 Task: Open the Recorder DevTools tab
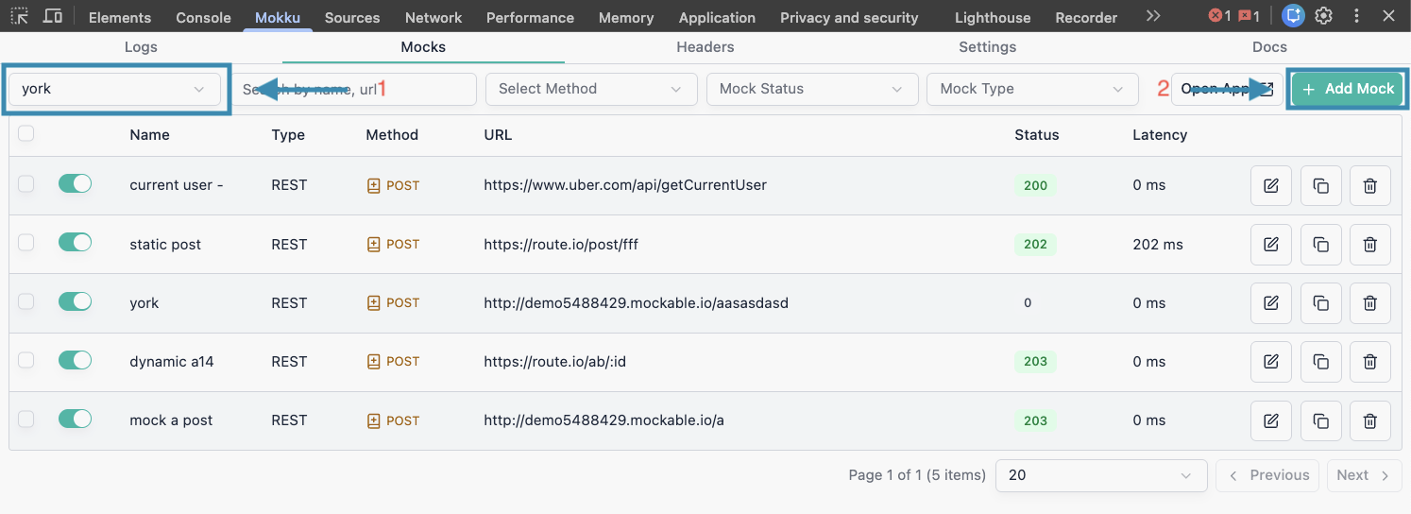point(1086,17)
